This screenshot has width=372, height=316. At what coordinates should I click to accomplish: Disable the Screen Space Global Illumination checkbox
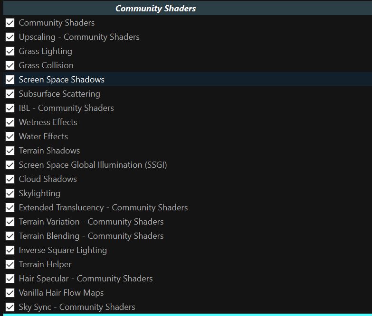[x=10, y=165]
